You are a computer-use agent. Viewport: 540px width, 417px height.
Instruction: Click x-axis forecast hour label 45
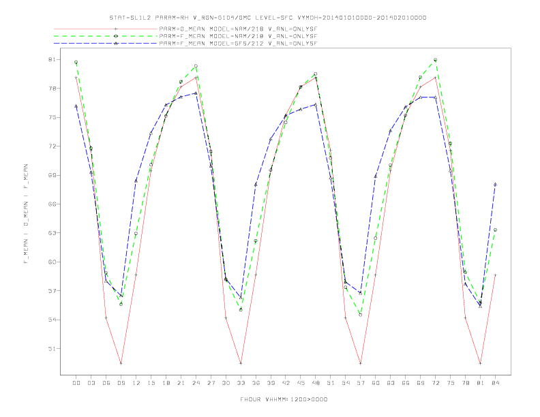coord(301,383)
